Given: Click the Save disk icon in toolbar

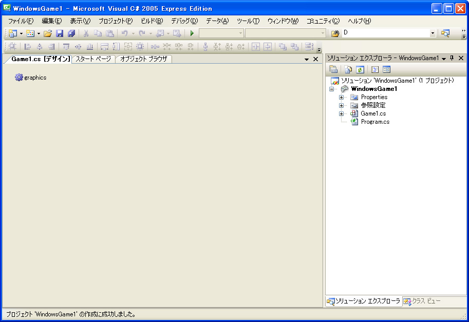Looking at the screenshot, I should click(60, 33).
